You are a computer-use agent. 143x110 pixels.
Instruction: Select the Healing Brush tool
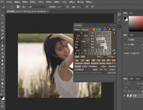[x=2, y=38]
